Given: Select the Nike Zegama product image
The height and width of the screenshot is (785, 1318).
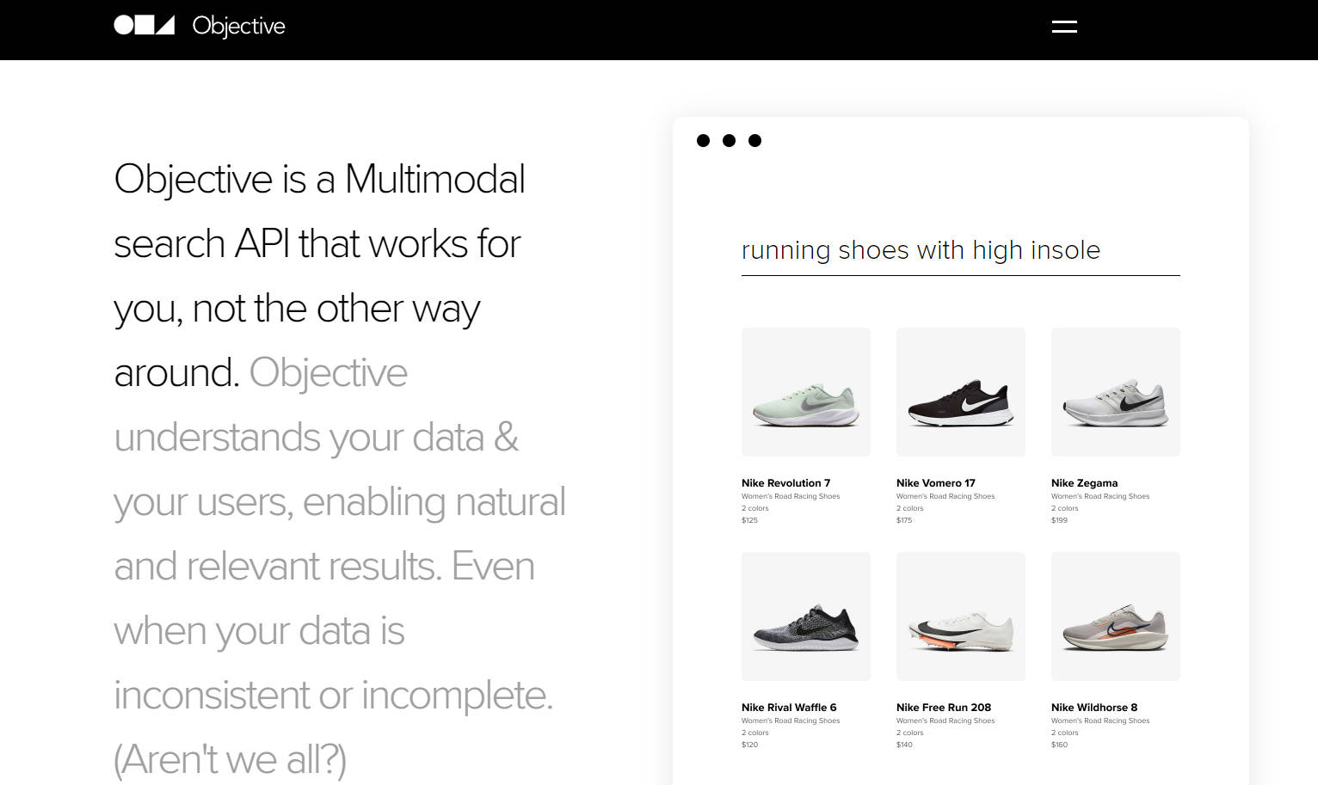Looking at the screenshot, I should pyautogui.click(x=1115, y=391).
